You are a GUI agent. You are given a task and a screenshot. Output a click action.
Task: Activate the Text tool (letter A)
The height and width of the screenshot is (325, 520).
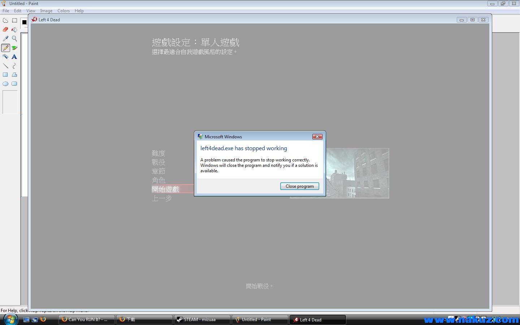pyautogui.click(x=14, y=57)
